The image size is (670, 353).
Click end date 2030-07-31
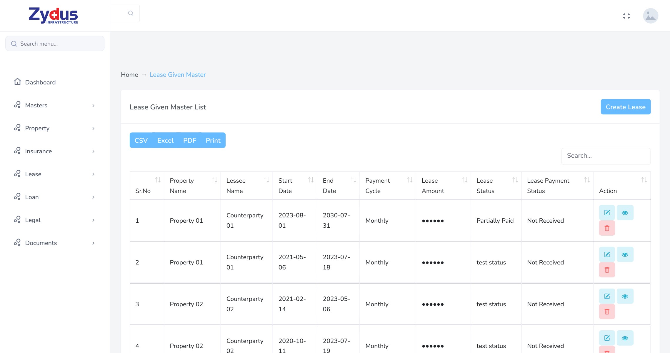coord(336,220)
